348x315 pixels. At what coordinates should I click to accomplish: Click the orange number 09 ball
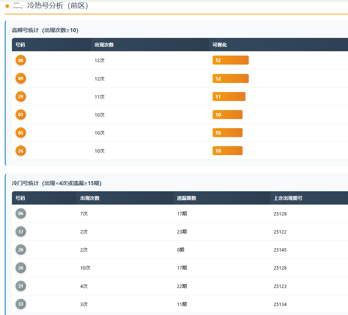21,78
